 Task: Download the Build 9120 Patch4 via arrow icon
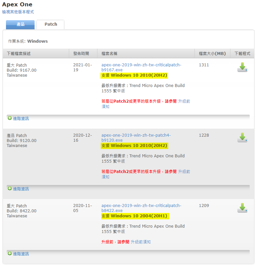coord(242,138)
